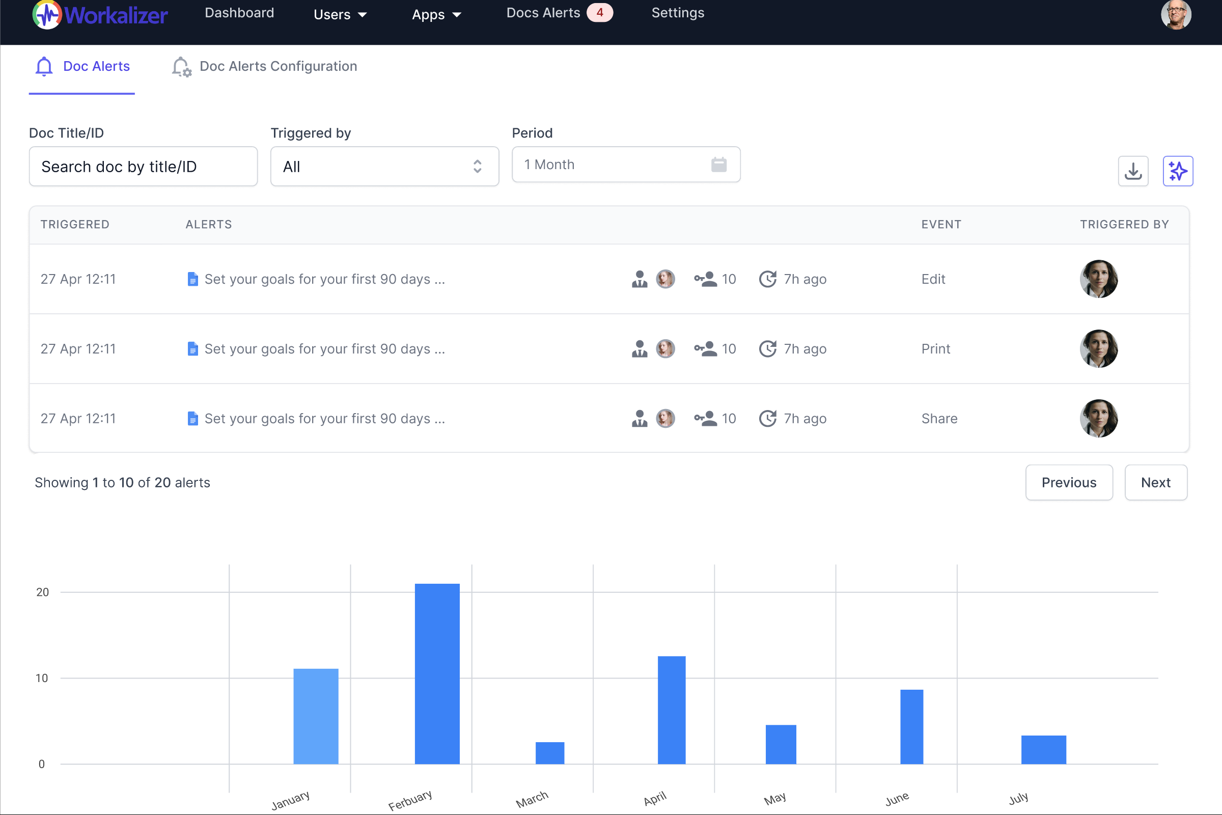The image size is (1222, 815).
Task: Click the Previous pagination button
Action: click(1068, 482)
